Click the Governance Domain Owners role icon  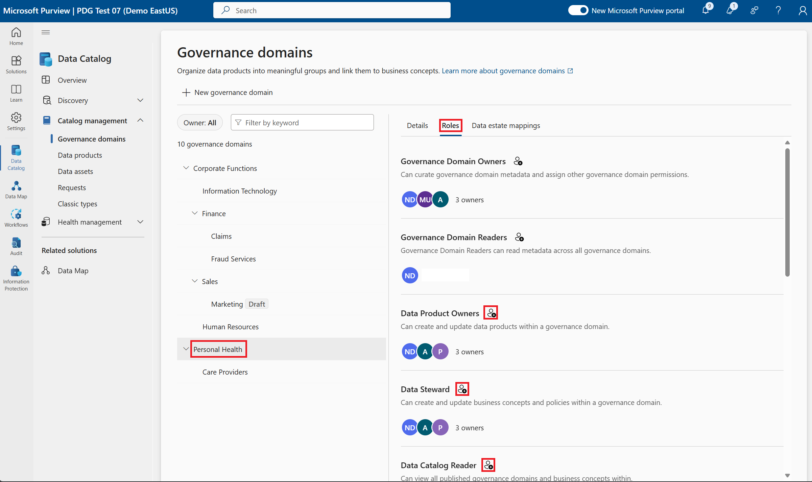(x=517, y=161)
